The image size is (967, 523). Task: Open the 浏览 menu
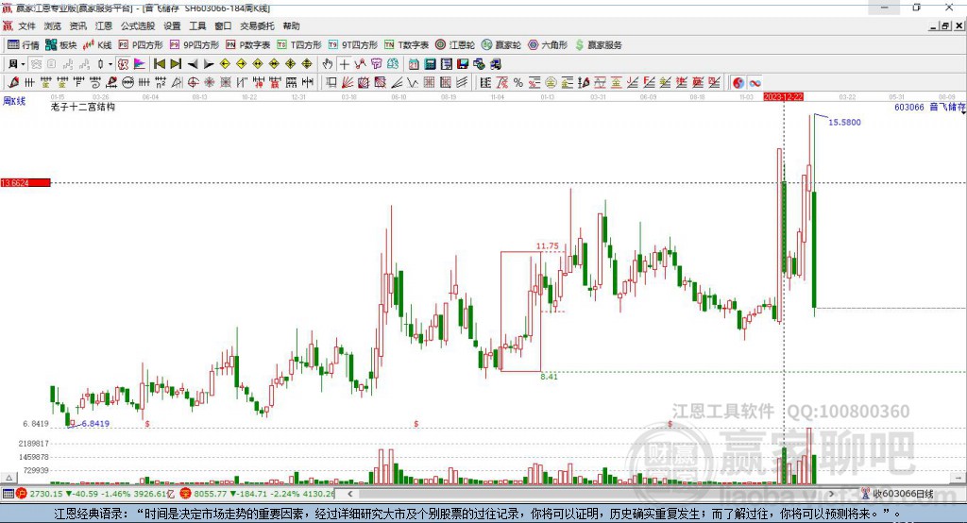[53, 25]
